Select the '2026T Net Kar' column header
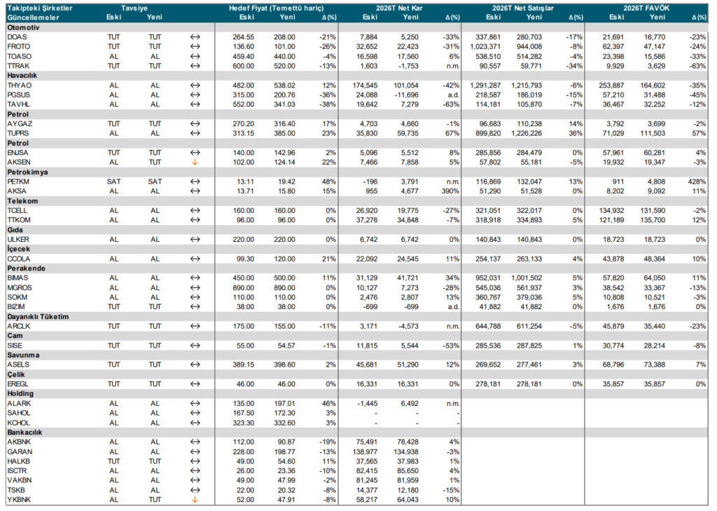 (399, 8)
